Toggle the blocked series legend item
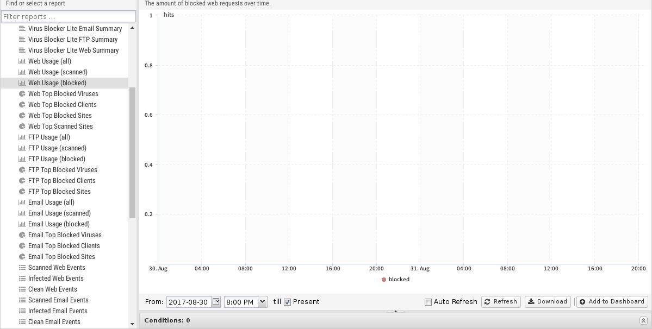This screenshot has height=329, width=652. (395, 279)
